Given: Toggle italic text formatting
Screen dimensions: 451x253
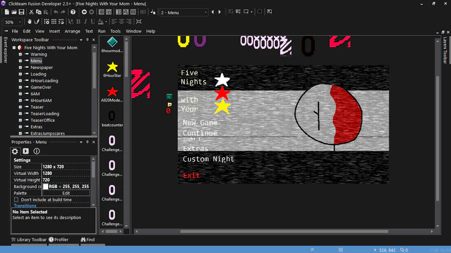Looking at the screenshot, I should (85, 21).
